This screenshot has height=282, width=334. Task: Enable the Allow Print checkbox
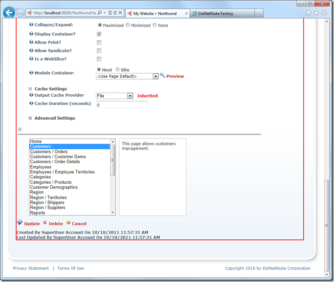coord(99,43)
